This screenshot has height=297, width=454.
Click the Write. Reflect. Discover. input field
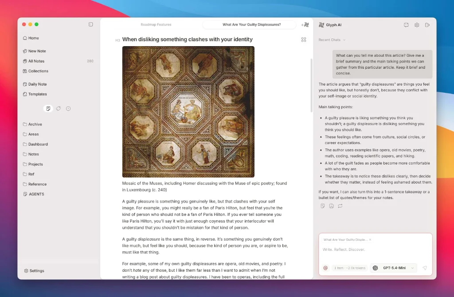click(x=375, y=250)
